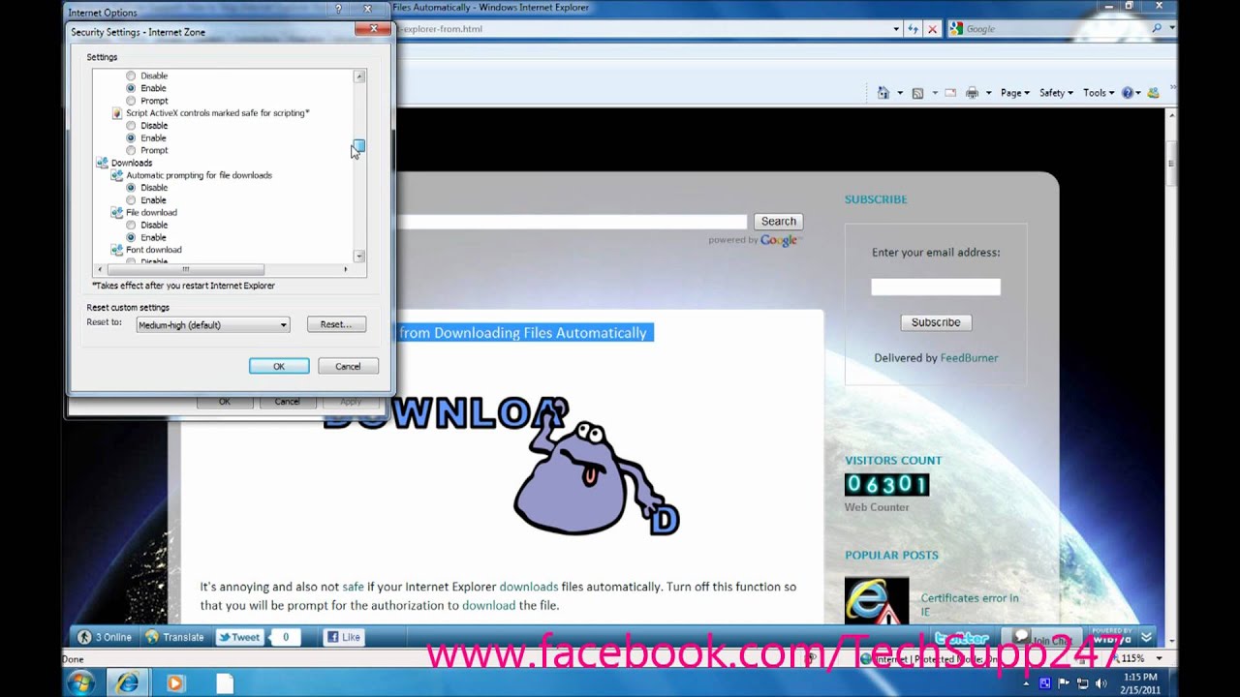Select Prompt option directly above Script ActiveX setting
Screen dimensions: 1240x697
pyautogui.click(x=131, y=101)
